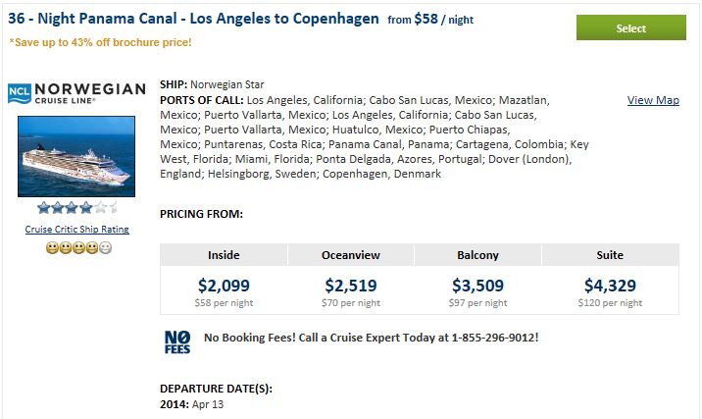Click the smiley face rating icons

pos(78,248)
